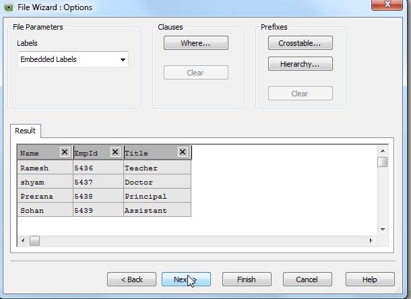
Task: Open the Embedded Labels dropdown
Action: [73, 59]
